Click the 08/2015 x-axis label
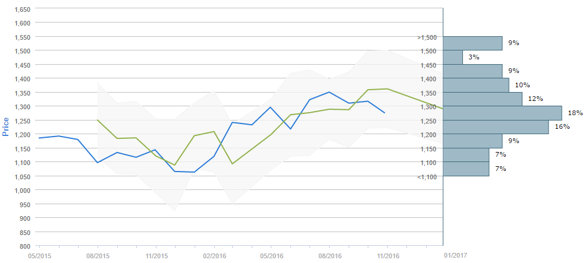The width and height of the screenshot is (585, 263). 98,255
